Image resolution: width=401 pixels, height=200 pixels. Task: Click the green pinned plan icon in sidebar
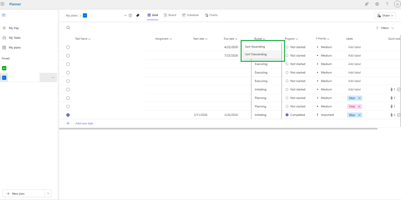(x=4, y=68)
